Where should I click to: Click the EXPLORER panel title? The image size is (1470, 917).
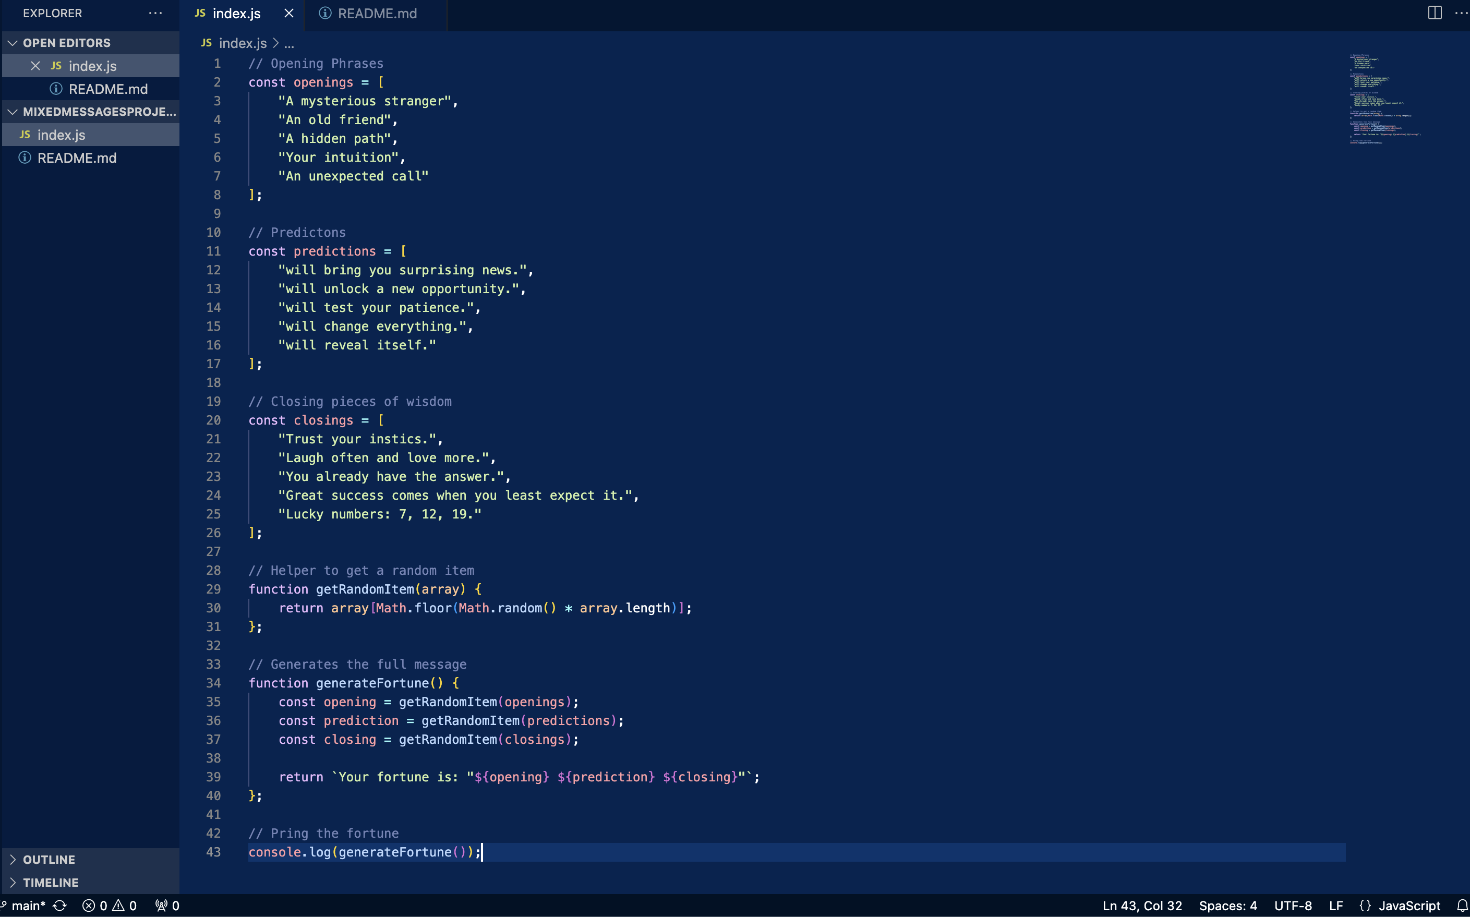[52, 13]
